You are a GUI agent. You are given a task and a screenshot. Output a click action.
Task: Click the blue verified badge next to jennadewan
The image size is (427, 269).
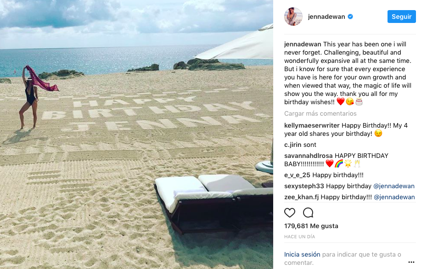pos(350,17)
